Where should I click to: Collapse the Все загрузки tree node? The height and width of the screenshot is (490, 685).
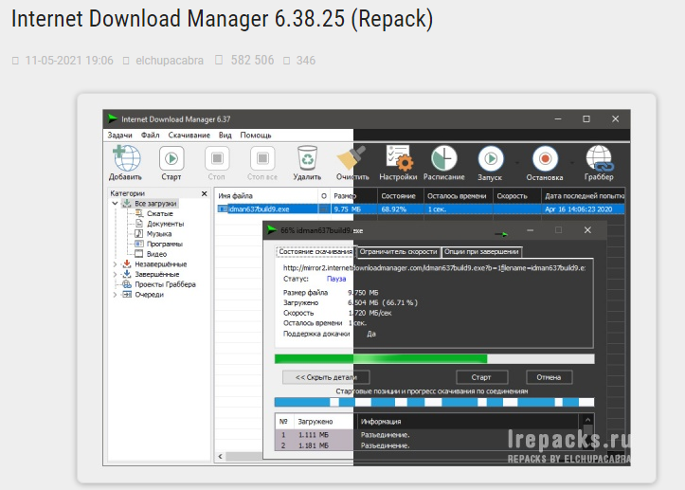[x=115, y=203]
